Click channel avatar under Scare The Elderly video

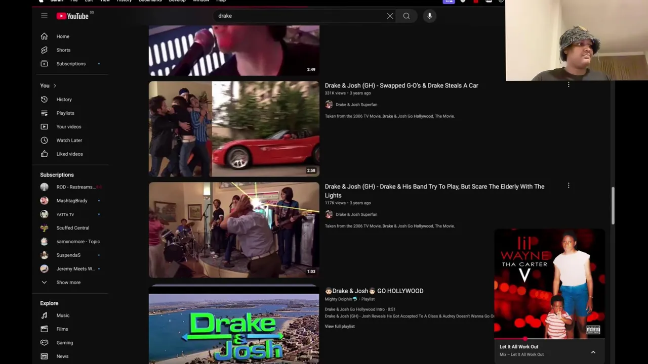click(x=329, y=214)
